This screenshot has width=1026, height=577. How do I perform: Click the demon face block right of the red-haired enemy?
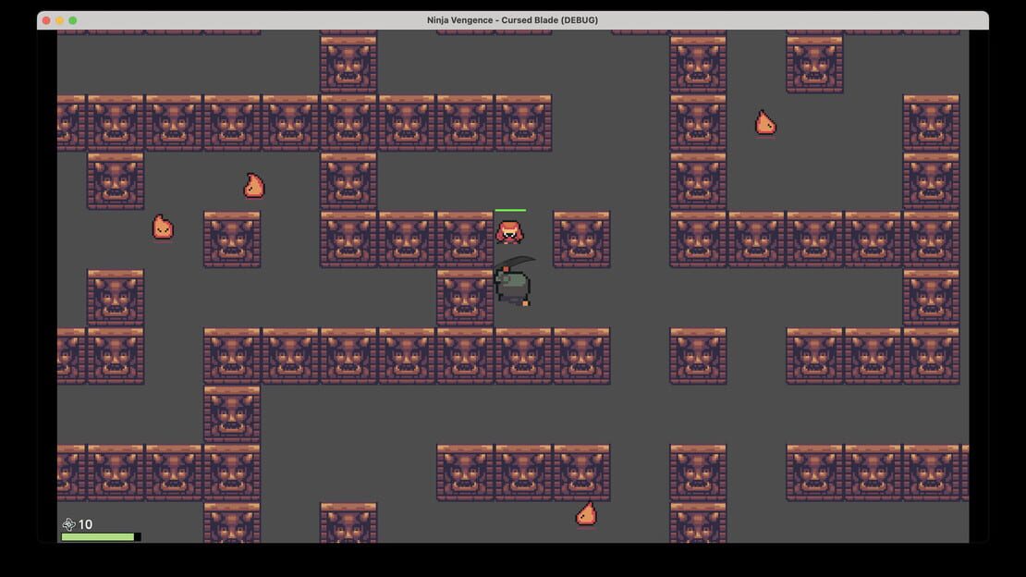[x=581, y=239]
